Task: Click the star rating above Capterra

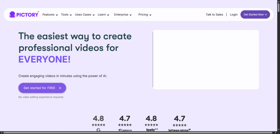Action: tap(125, 125)
